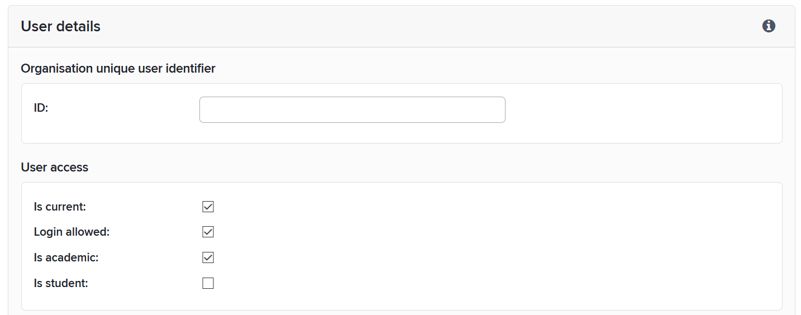The height and width of the screenshot is (315, 801).
Task: Click the "Is student:" label text
Action: (x=61, y=283)
